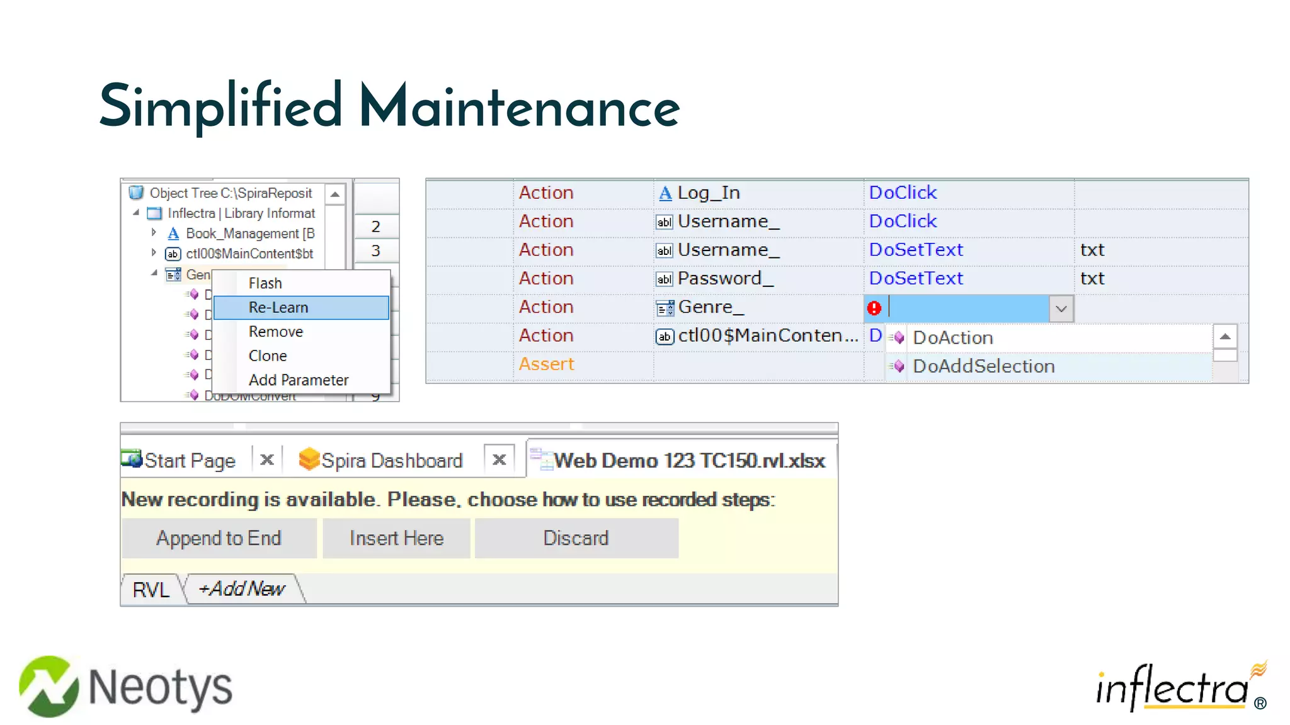Viewport: 1290px width, 725px height.
Task: Click Password_ textbox icon
Action: [665, 279]
